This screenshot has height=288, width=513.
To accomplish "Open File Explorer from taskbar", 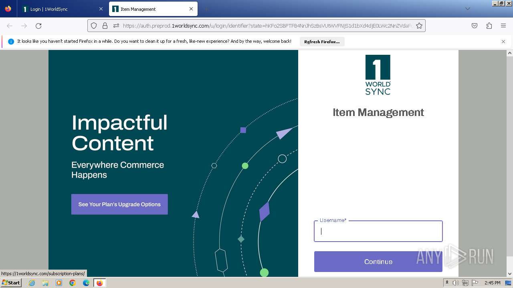I will [x=45, y=283].
